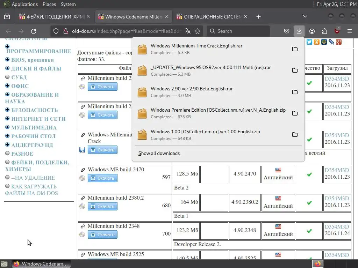Open the extensions puzzle icon

(x=324, y=31)
